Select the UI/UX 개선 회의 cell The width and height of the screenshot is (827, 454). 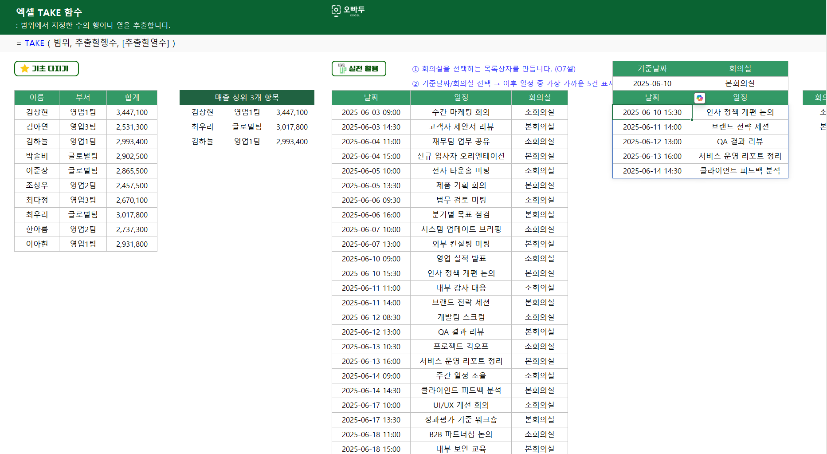click(x=461, y=405)
